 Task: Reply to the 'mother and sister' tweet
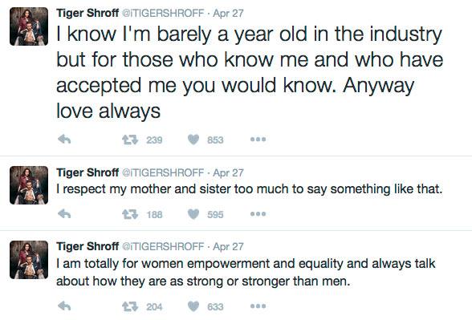(64, 214)
